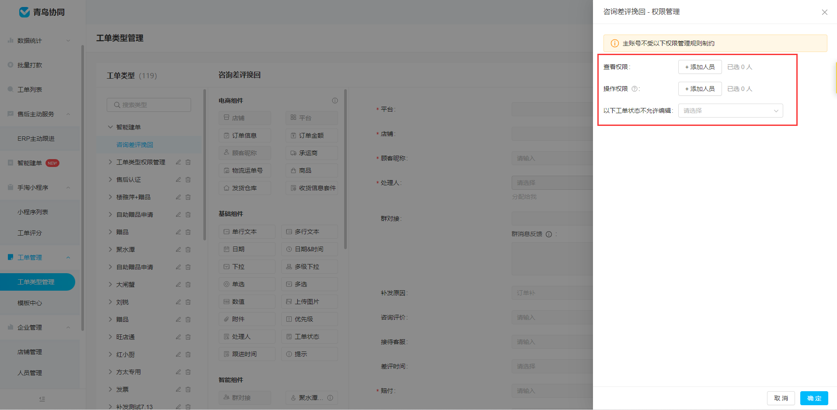
Task: Add the 工单状态 basic component
Action: pyautogui.click(x=310, y=337)
